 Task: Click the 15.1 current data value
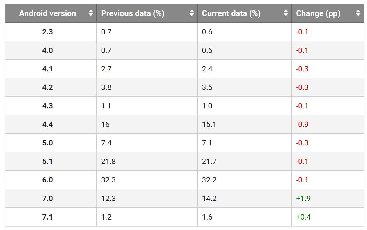(x=209, y=124)
